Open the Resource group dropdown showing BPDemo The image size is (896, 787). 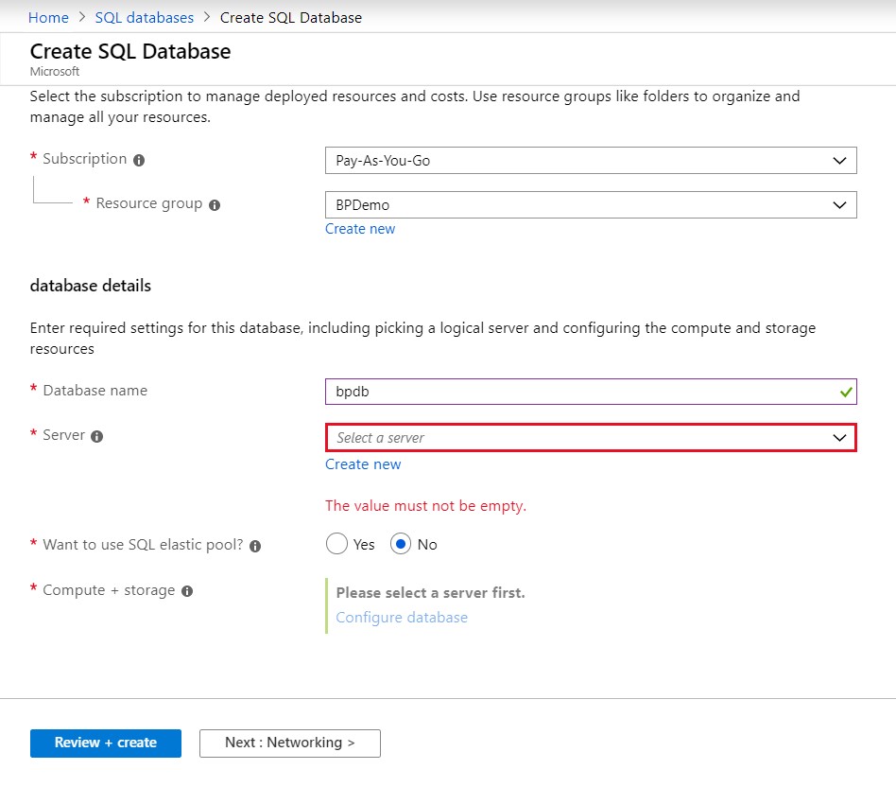click(591, 204)
